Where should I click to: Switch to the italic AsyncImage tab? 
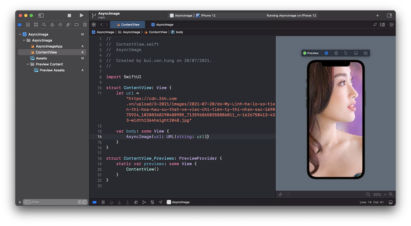tap(164, 24)
